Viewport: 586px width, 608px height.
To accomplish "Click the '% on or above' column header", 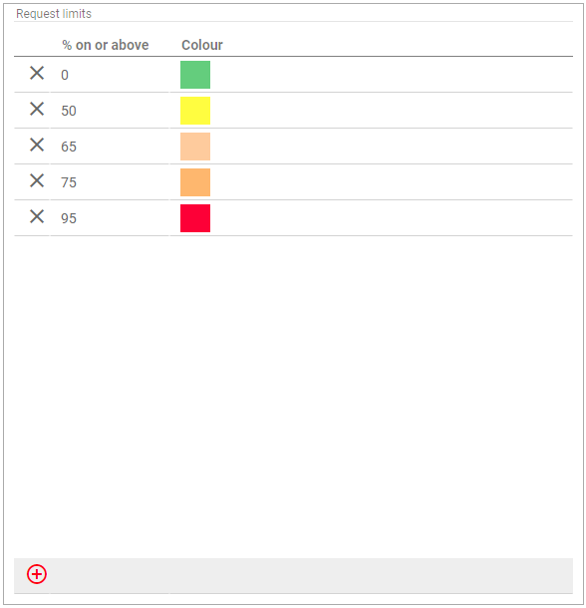I will coord(105,45).
